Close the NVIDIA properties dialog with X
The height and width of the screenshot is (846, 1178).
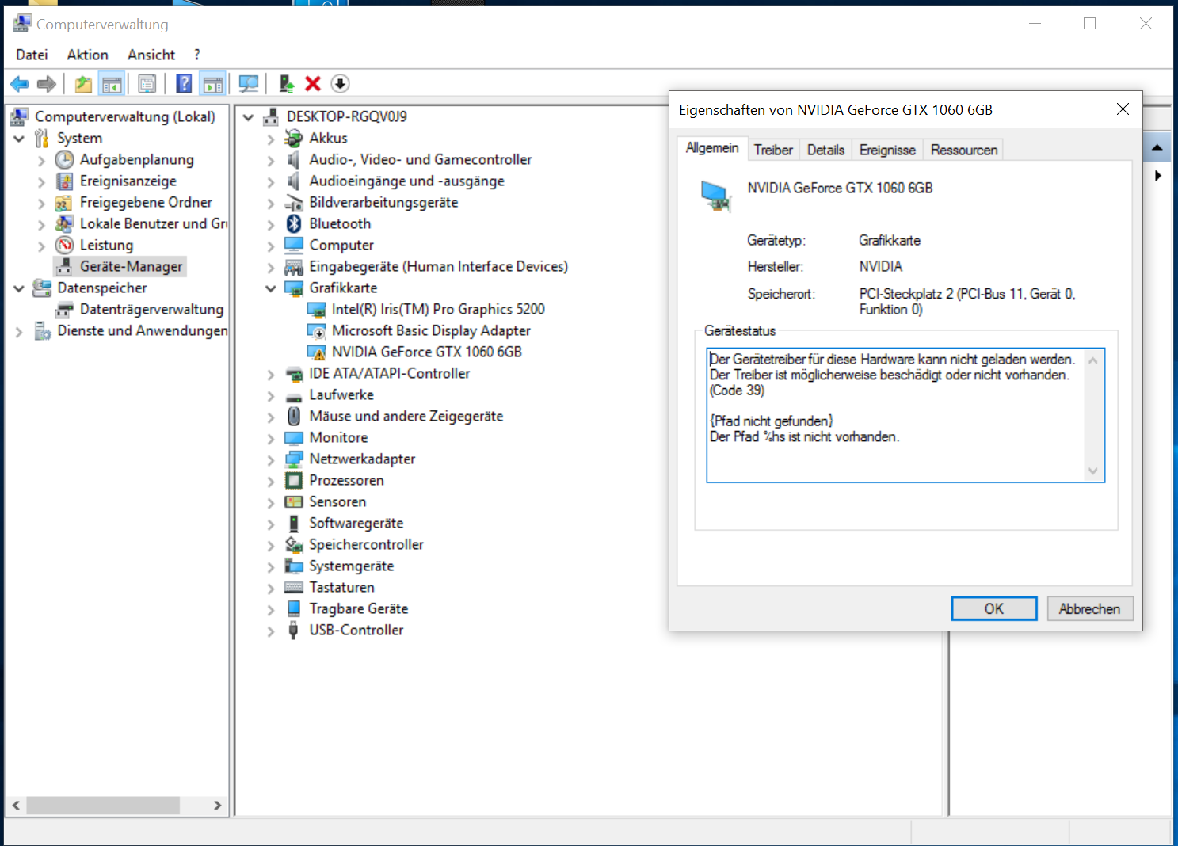tap(1123, 109)
